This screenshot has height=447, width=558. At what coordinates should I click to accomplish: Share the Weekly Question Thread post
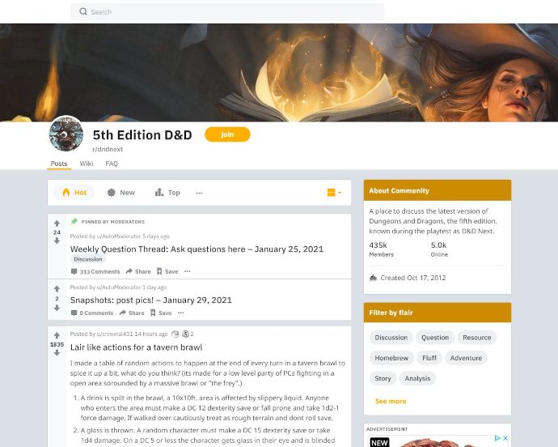tap(138, 271)
